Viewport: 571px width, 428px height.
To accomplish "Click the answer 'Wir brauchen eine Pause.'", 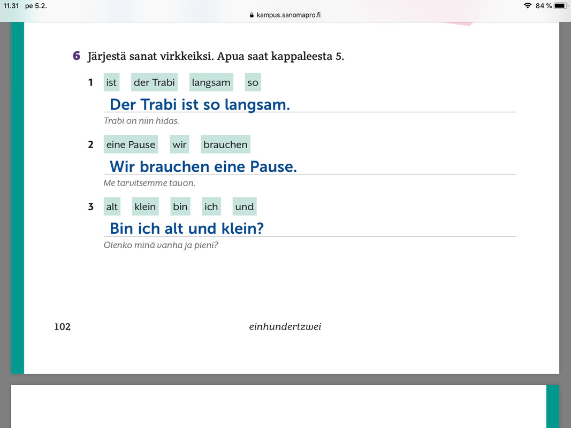I will tap(203, 167).
